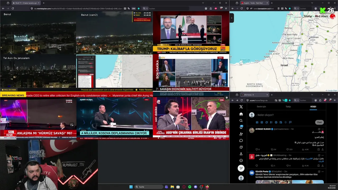Select the Multi TV browser tab
Image resolution: width=338 pixels, height=190 pixels.
point(26,3)
